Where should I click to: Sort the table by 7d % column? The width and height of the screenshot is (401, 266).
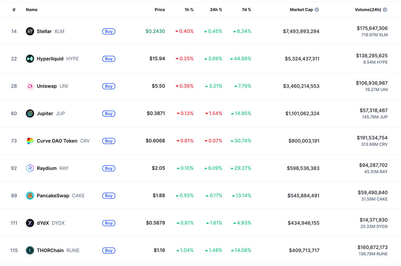(246, 10)
